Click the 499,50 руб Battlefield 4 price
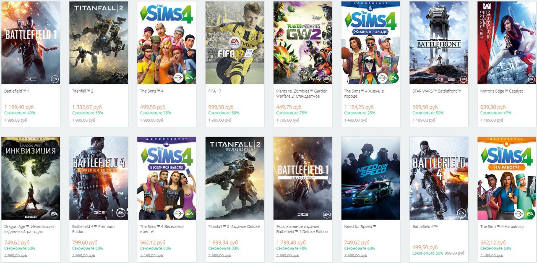 coord(425,247)
